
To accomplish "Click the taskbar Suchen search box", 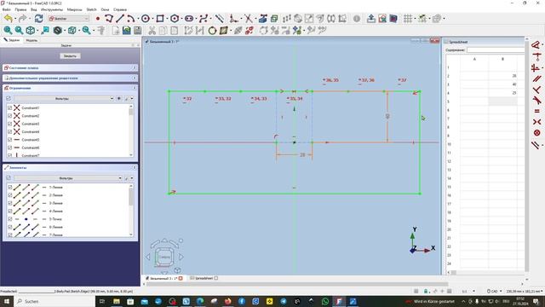I will click(x=54, y=301).
